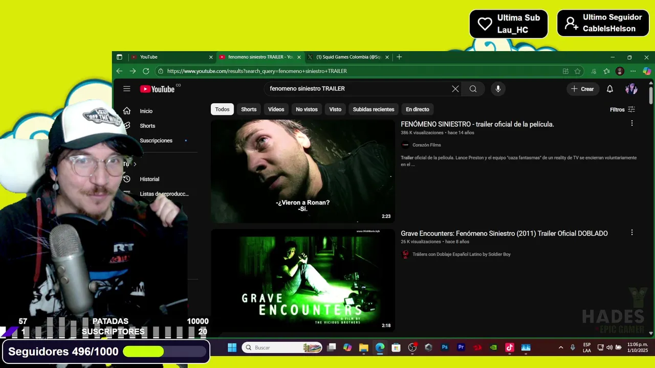Click the site info lock icon
This screenshot has width=655, height=368.
click(x=161, y=71)
